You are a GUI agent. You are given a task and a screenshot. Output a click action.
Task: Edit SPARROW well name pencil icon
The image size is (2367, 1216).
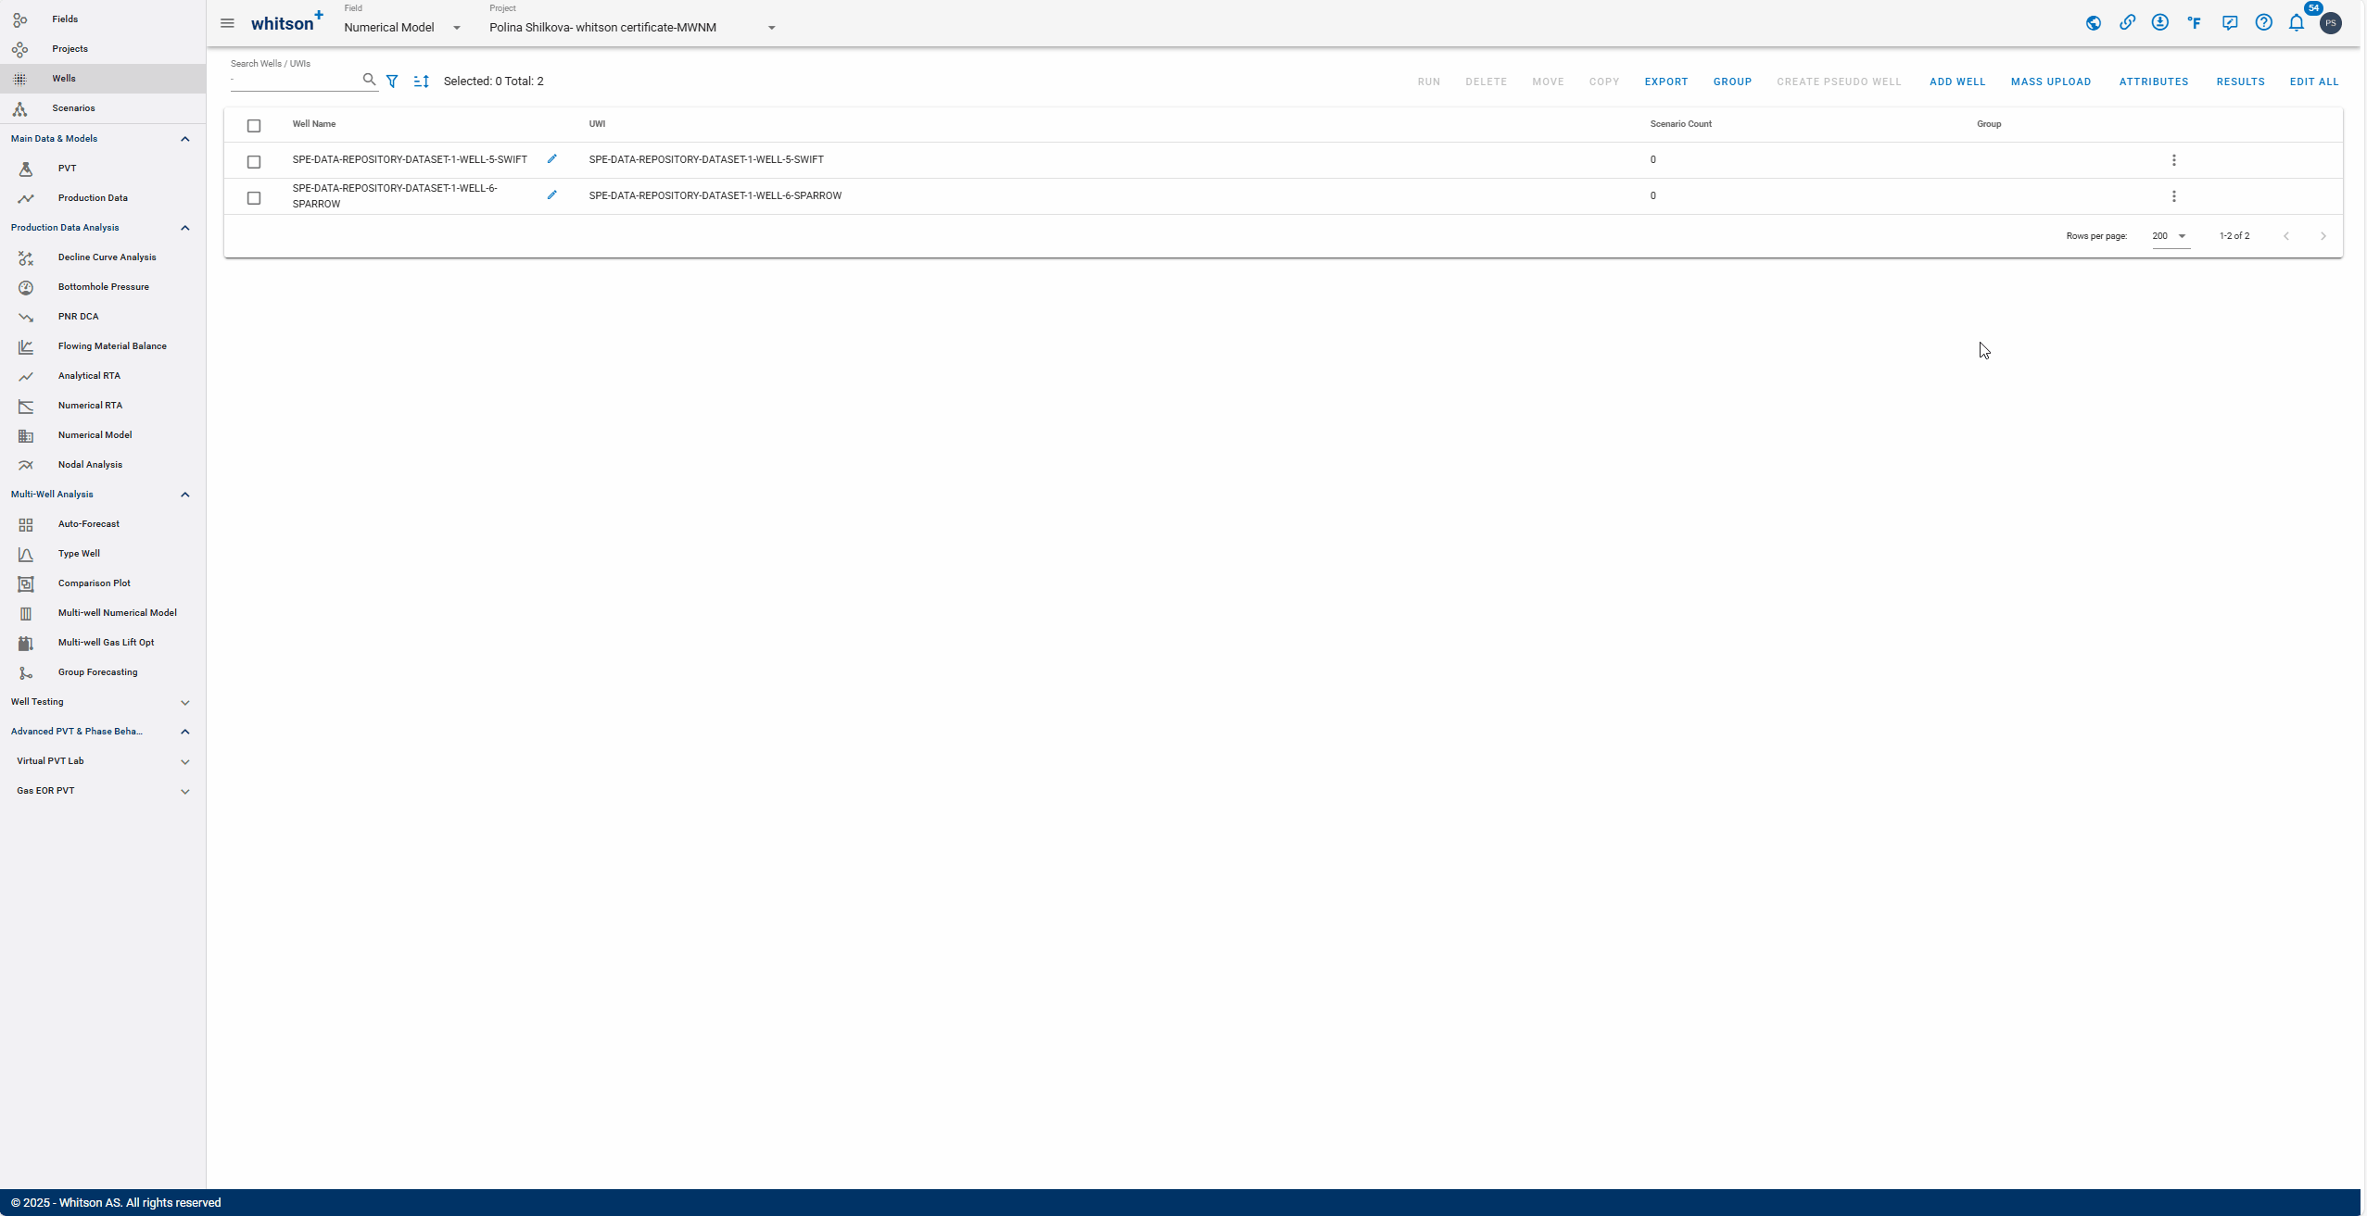tap(551, 194)
